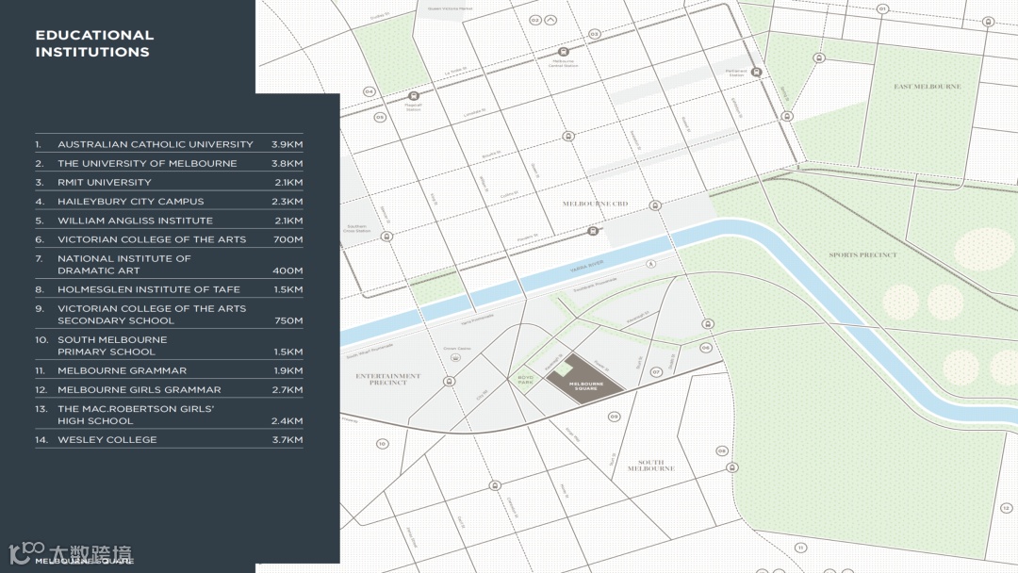The height and width of the screenshot is (573, 1018).
Task: Click the 'Educational Institutions' heading
Action: pyautogui.click(x=94, y=43)
